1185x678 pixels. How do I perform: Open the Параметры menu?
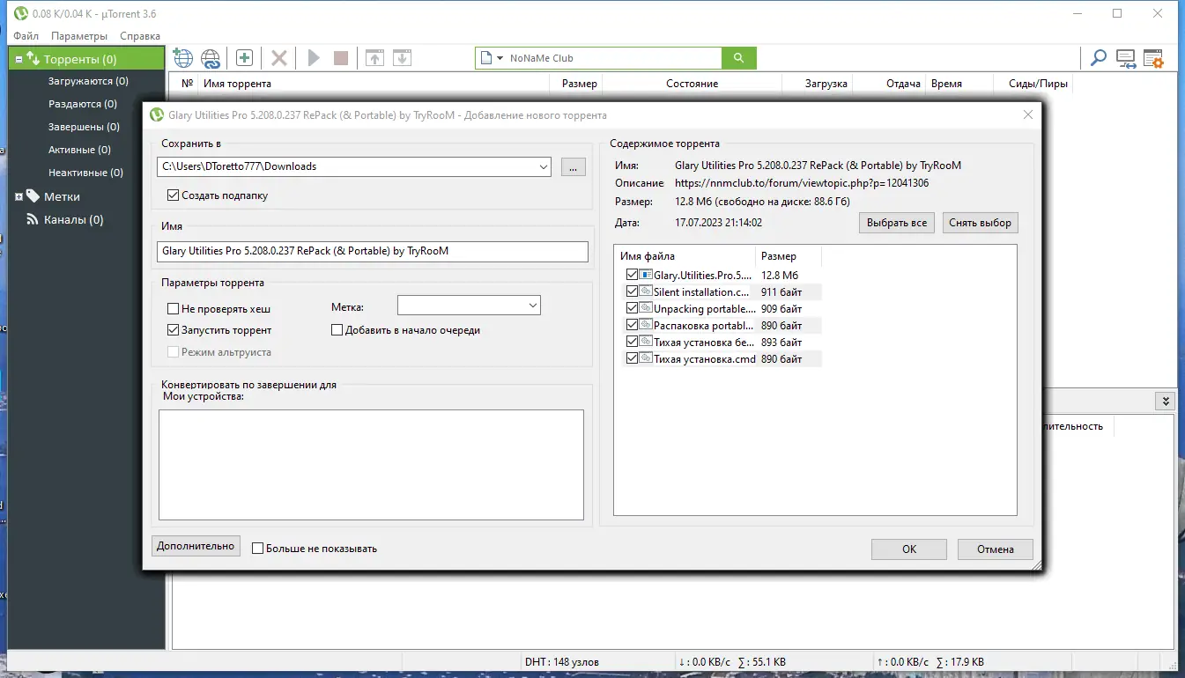tap(79, 36)
